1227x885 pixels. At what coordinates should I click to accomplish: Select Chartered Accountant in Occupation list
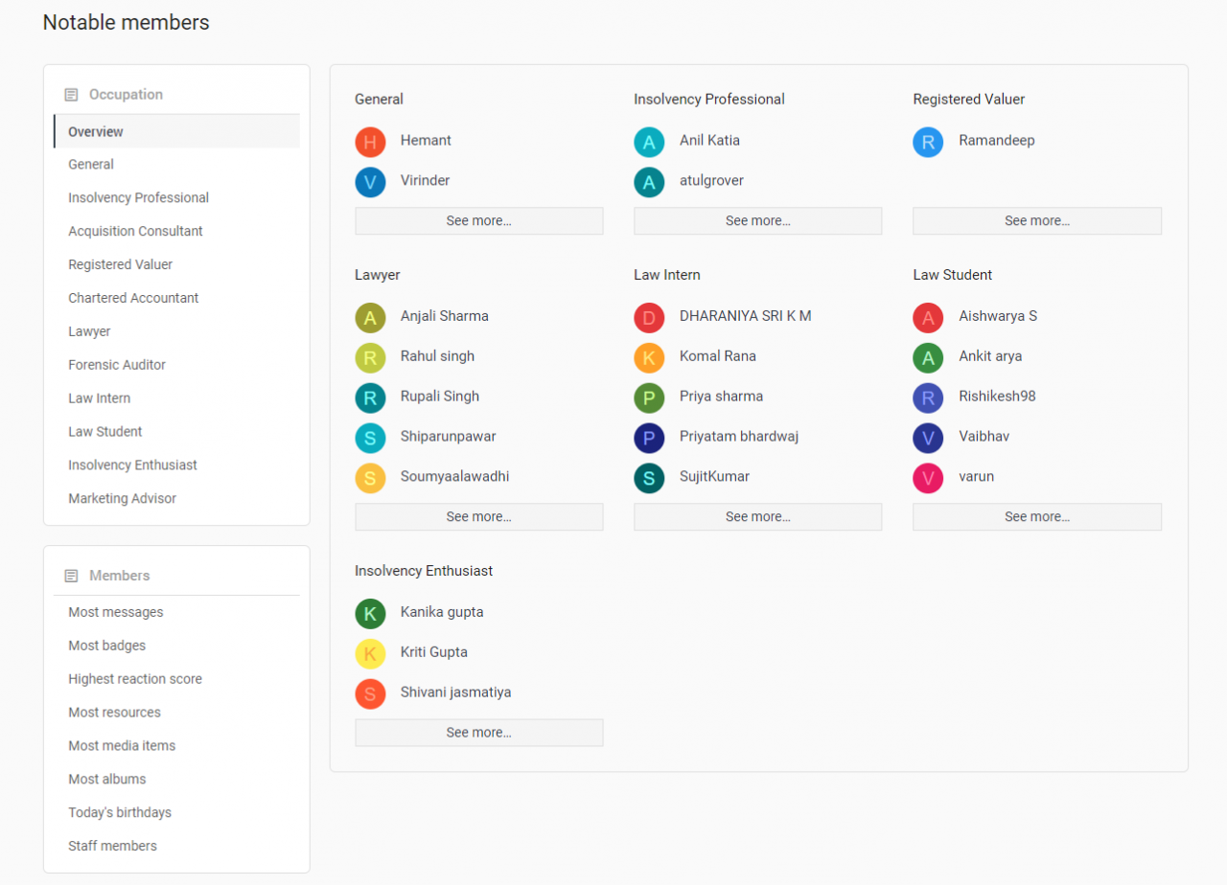(133, 298)
